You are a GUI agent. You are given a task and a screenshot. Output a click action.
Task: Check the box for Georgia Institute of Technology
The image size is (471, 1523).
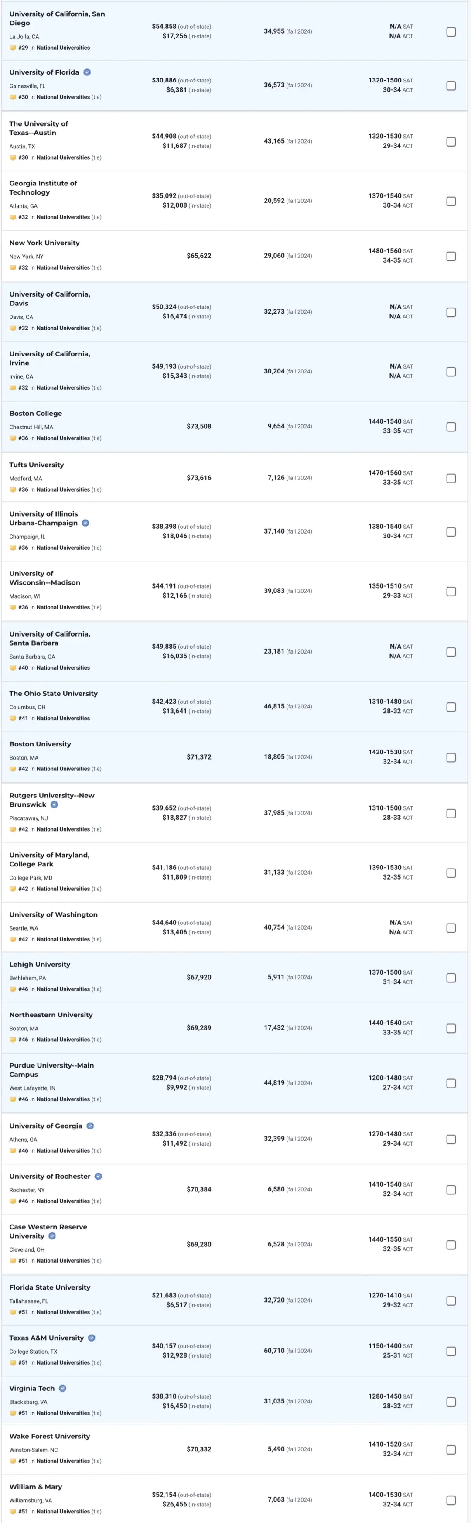tap(451, 202)
